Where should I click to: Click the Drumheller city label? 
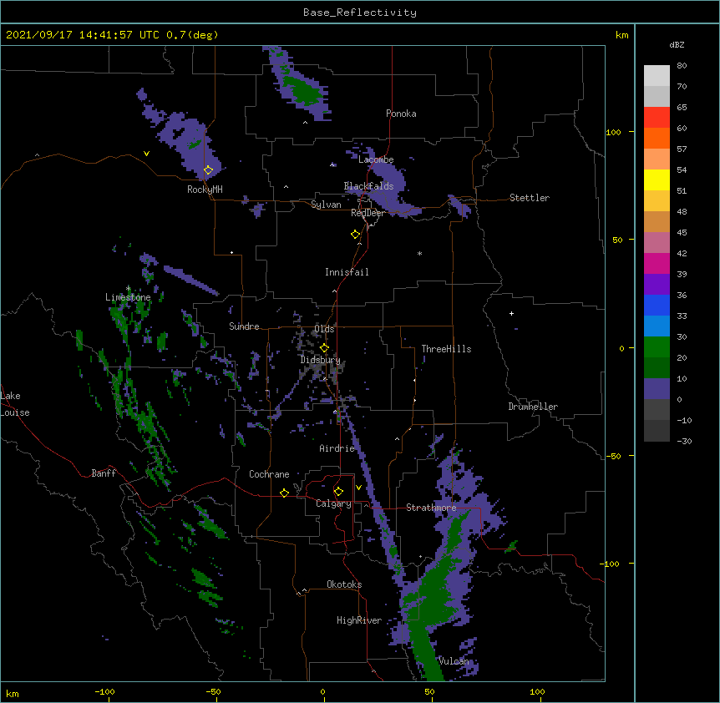533,407
